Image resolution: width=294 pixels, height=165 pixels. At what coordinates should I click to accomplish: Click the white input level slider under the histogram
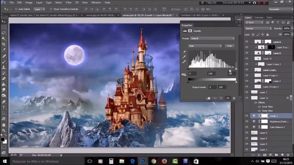pos(236,69)
